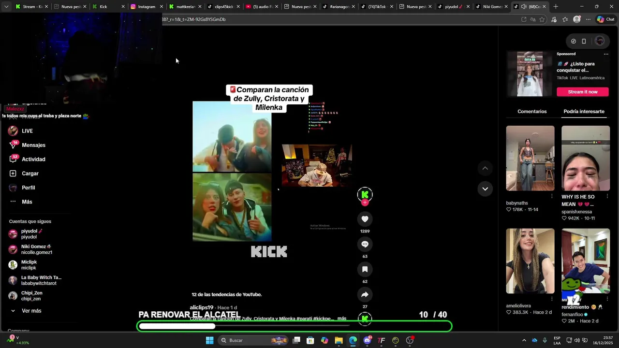Click the phone app icon top right
Screen dimensions: 619x348
click(584, 41)
